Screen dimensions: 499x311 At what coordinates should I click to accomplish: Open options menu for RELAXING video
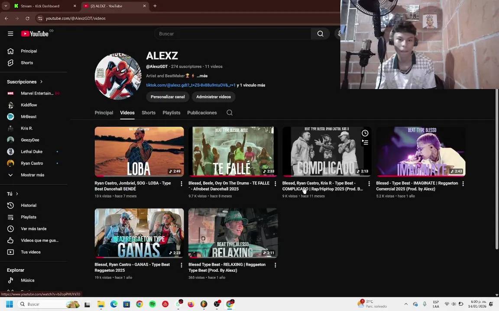pos(275,265)
